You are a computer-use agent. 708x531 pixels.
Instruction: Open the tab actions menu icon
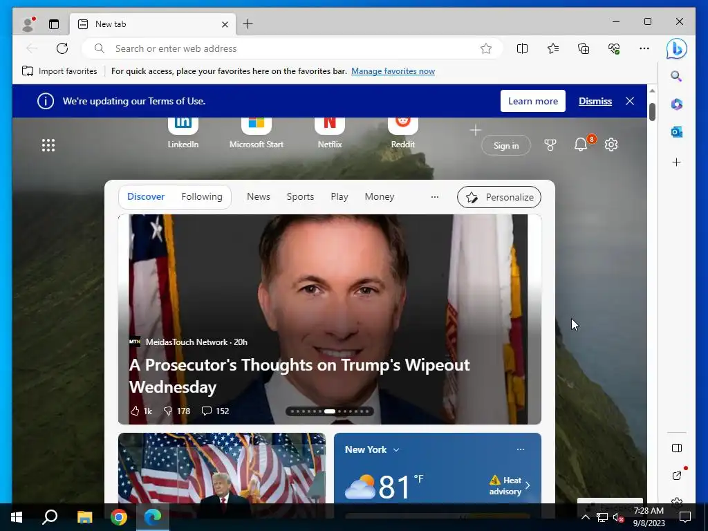click(x=54, y=24)
